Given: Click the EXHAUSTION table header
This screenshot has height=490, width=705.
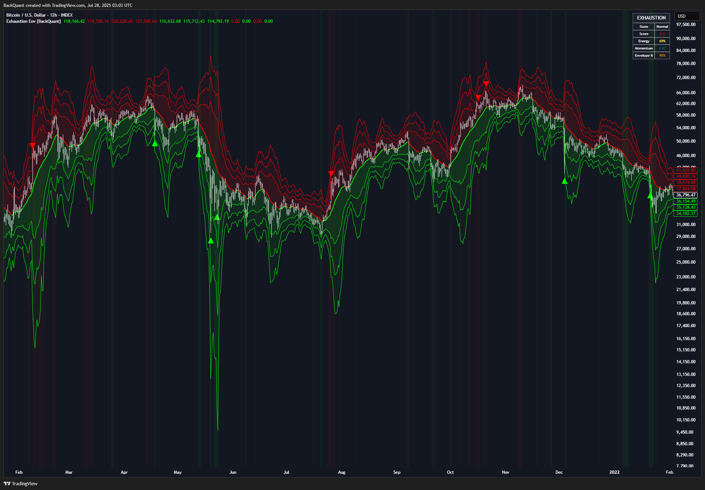Looking at the screenshot, I should coord(651,18).
